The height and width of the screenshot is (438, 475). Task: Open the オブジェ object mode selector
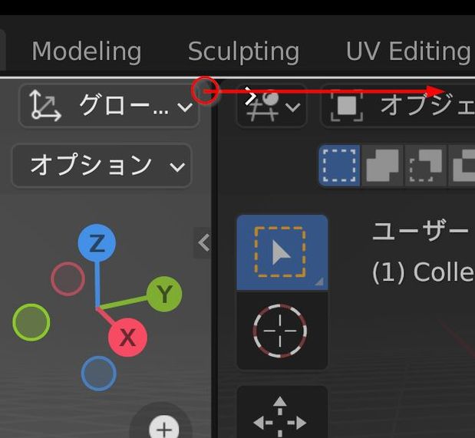[x=397, y=106]
